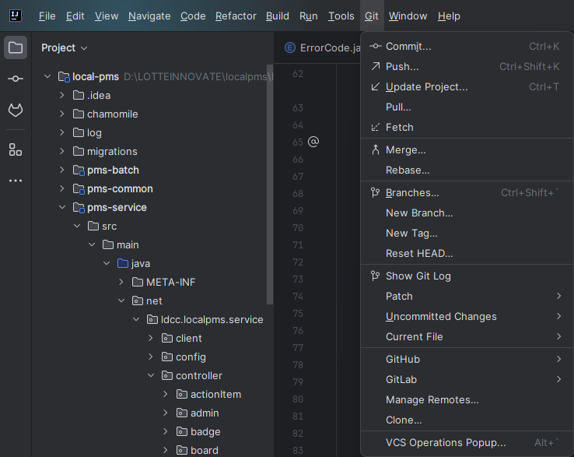This screenshot has width=574, height=457.
Task: Click the Merge icon in Git menu
Action: tap(376, 149)
